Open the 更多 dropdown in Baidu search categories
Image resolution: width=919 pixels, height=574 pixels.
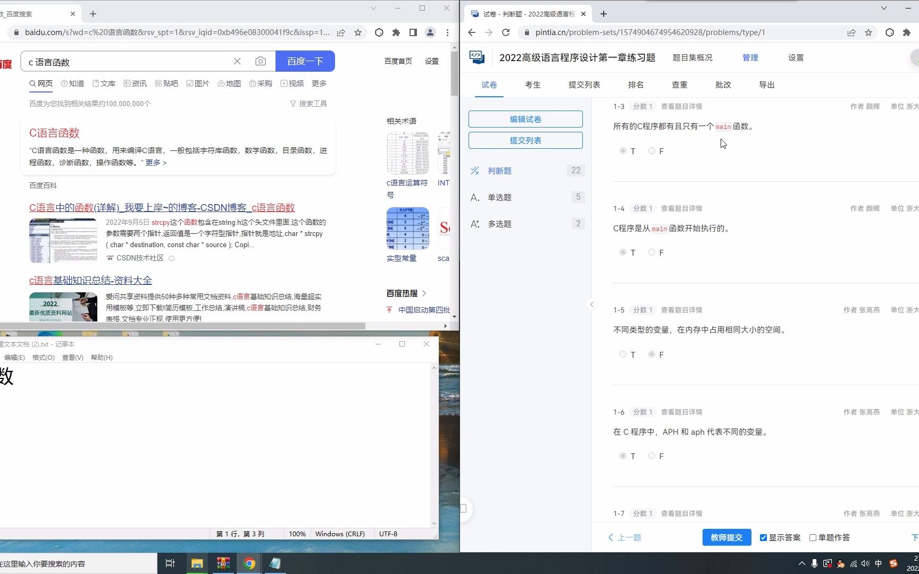coord(319,83)
